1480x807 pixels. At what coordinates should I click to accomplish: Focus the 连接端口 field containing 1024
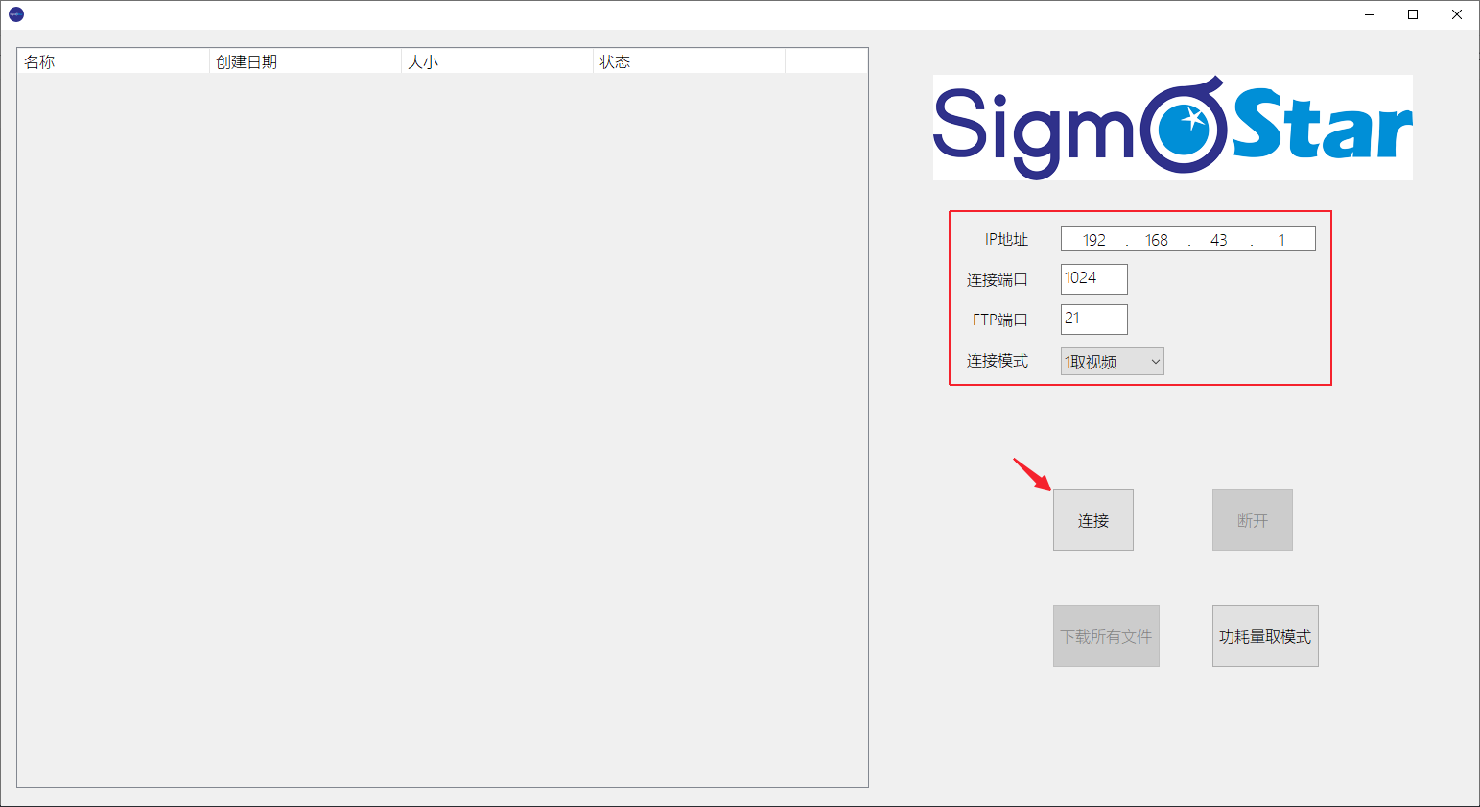pos(1094,279)
